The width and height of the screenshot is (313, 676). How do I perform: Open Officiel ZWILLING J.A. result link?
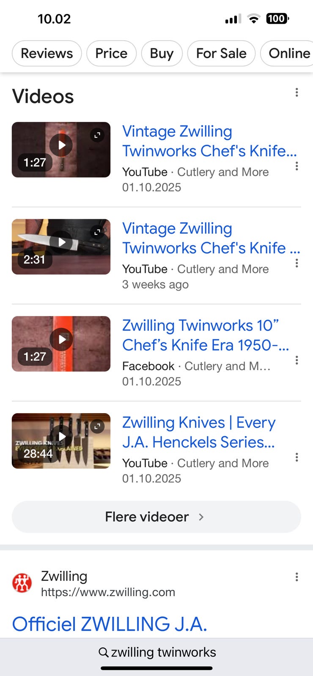(x=110, y=624)
